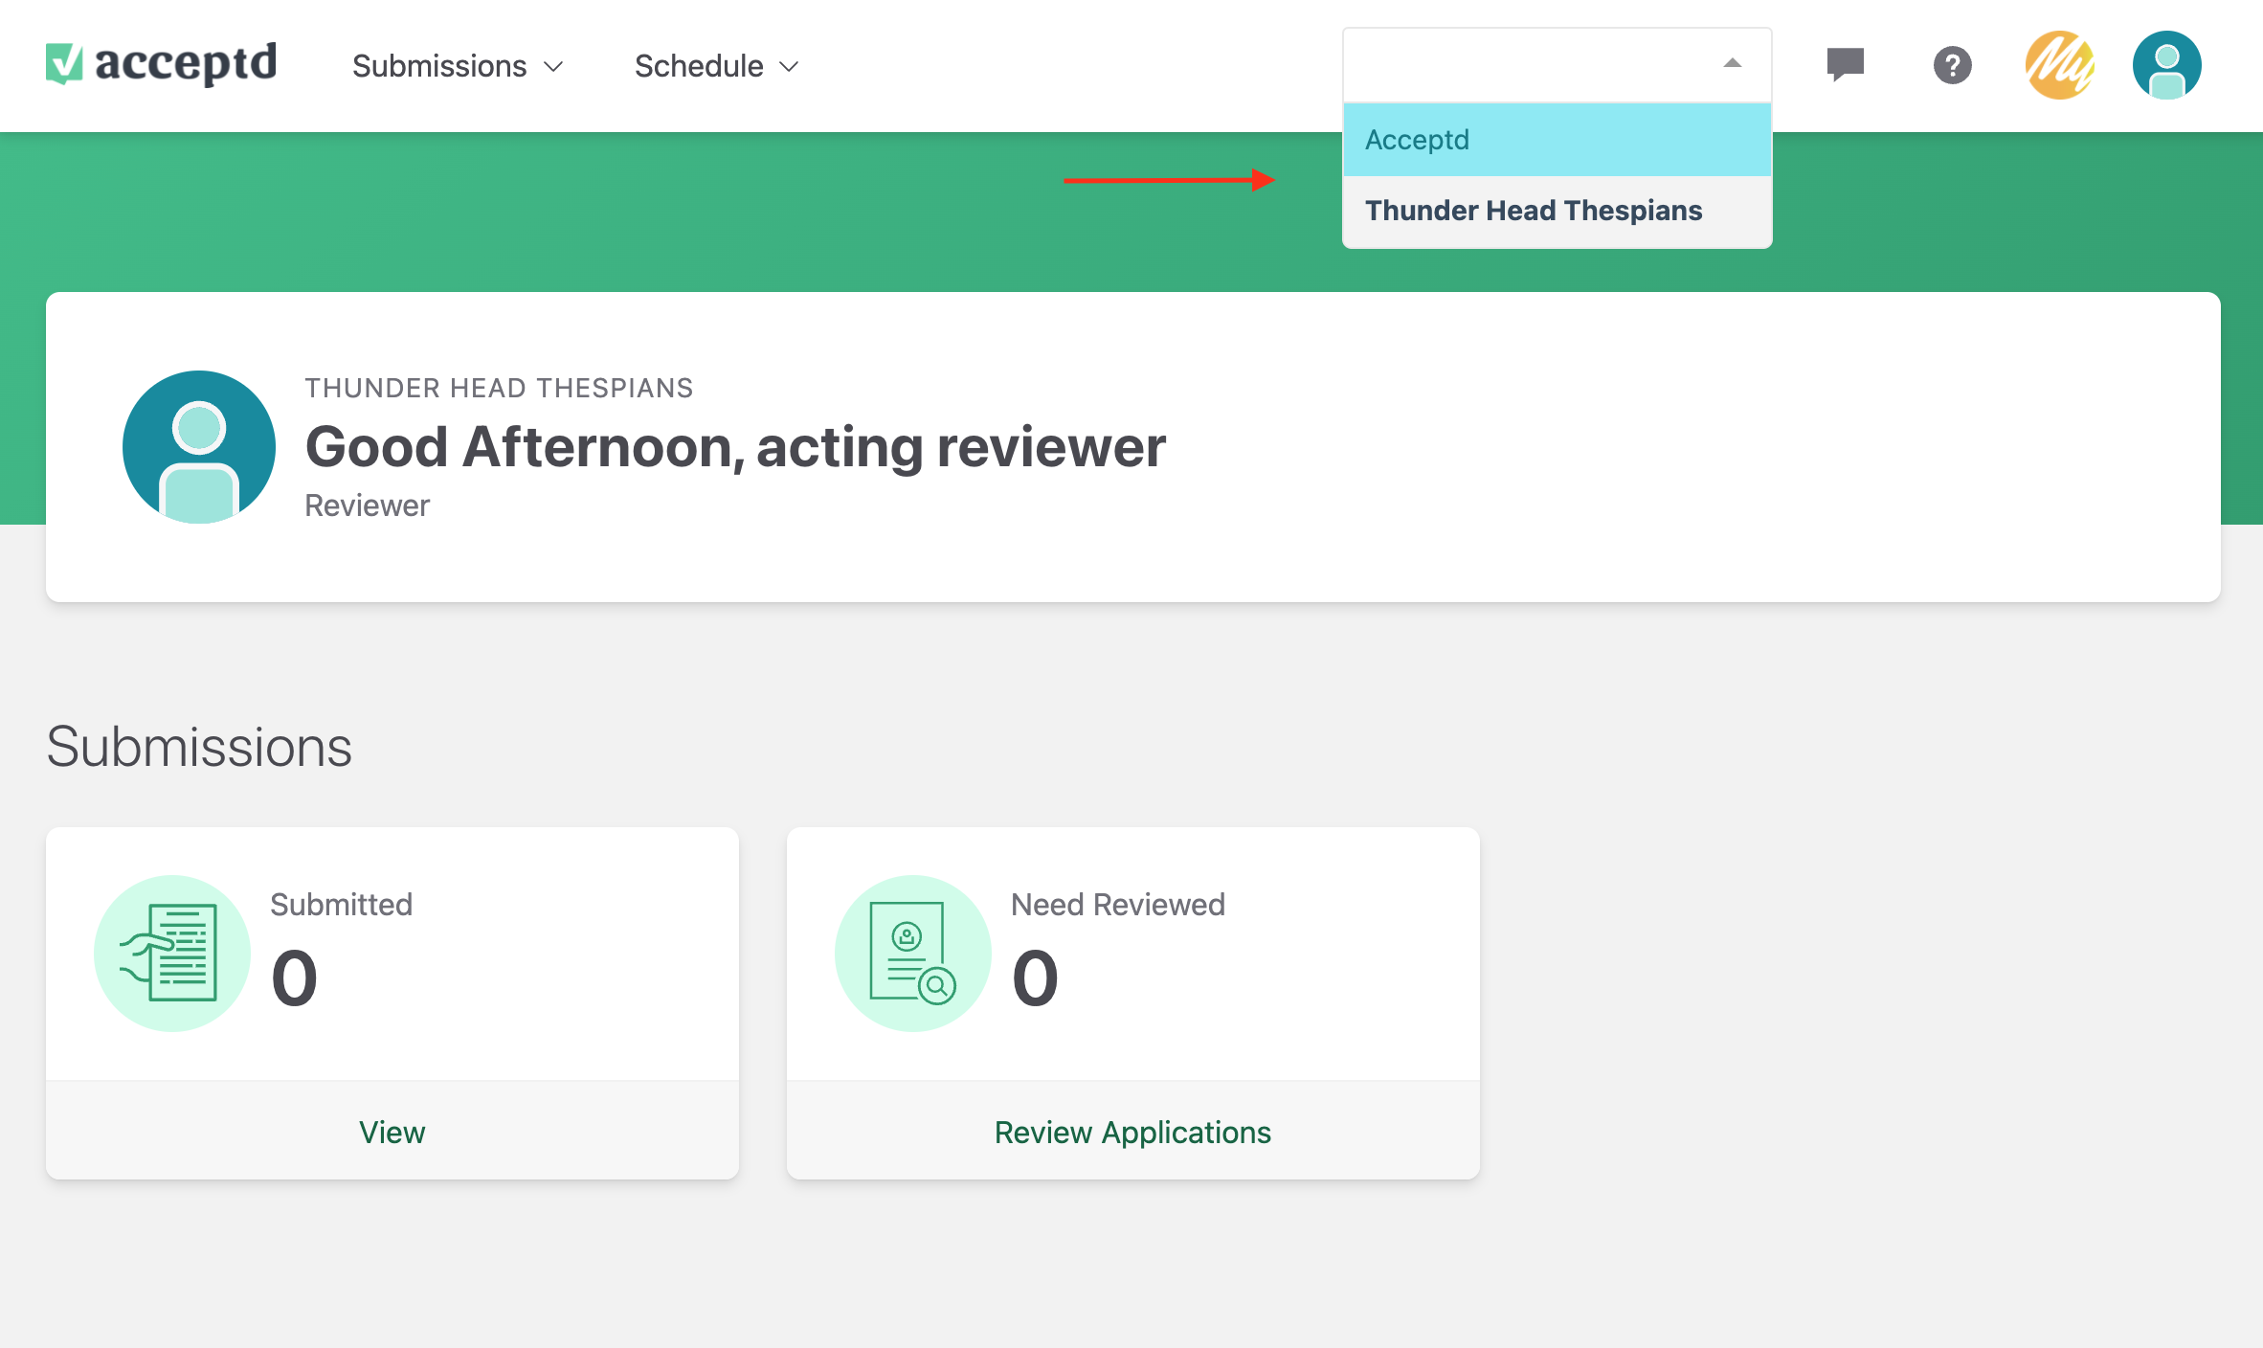
Task: Click Review Applications link
Action: point(1132,1132)
